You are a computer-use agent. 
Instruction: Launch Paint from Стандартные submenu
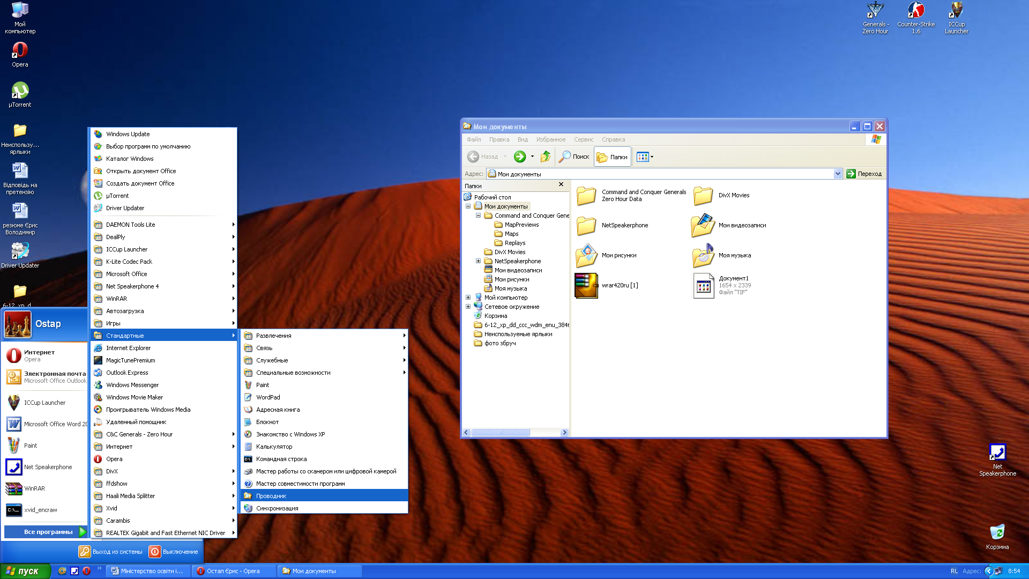tap(324, 385)
